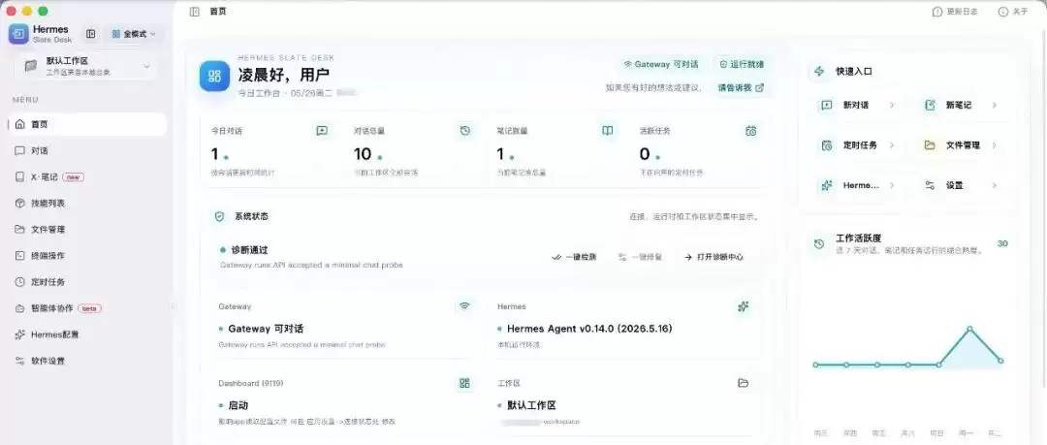Image resolution: width=1047 pixels, height=445 pixels.
Task: Click the blue dashboard grid tile by greeting
Action: pos(215,76)
